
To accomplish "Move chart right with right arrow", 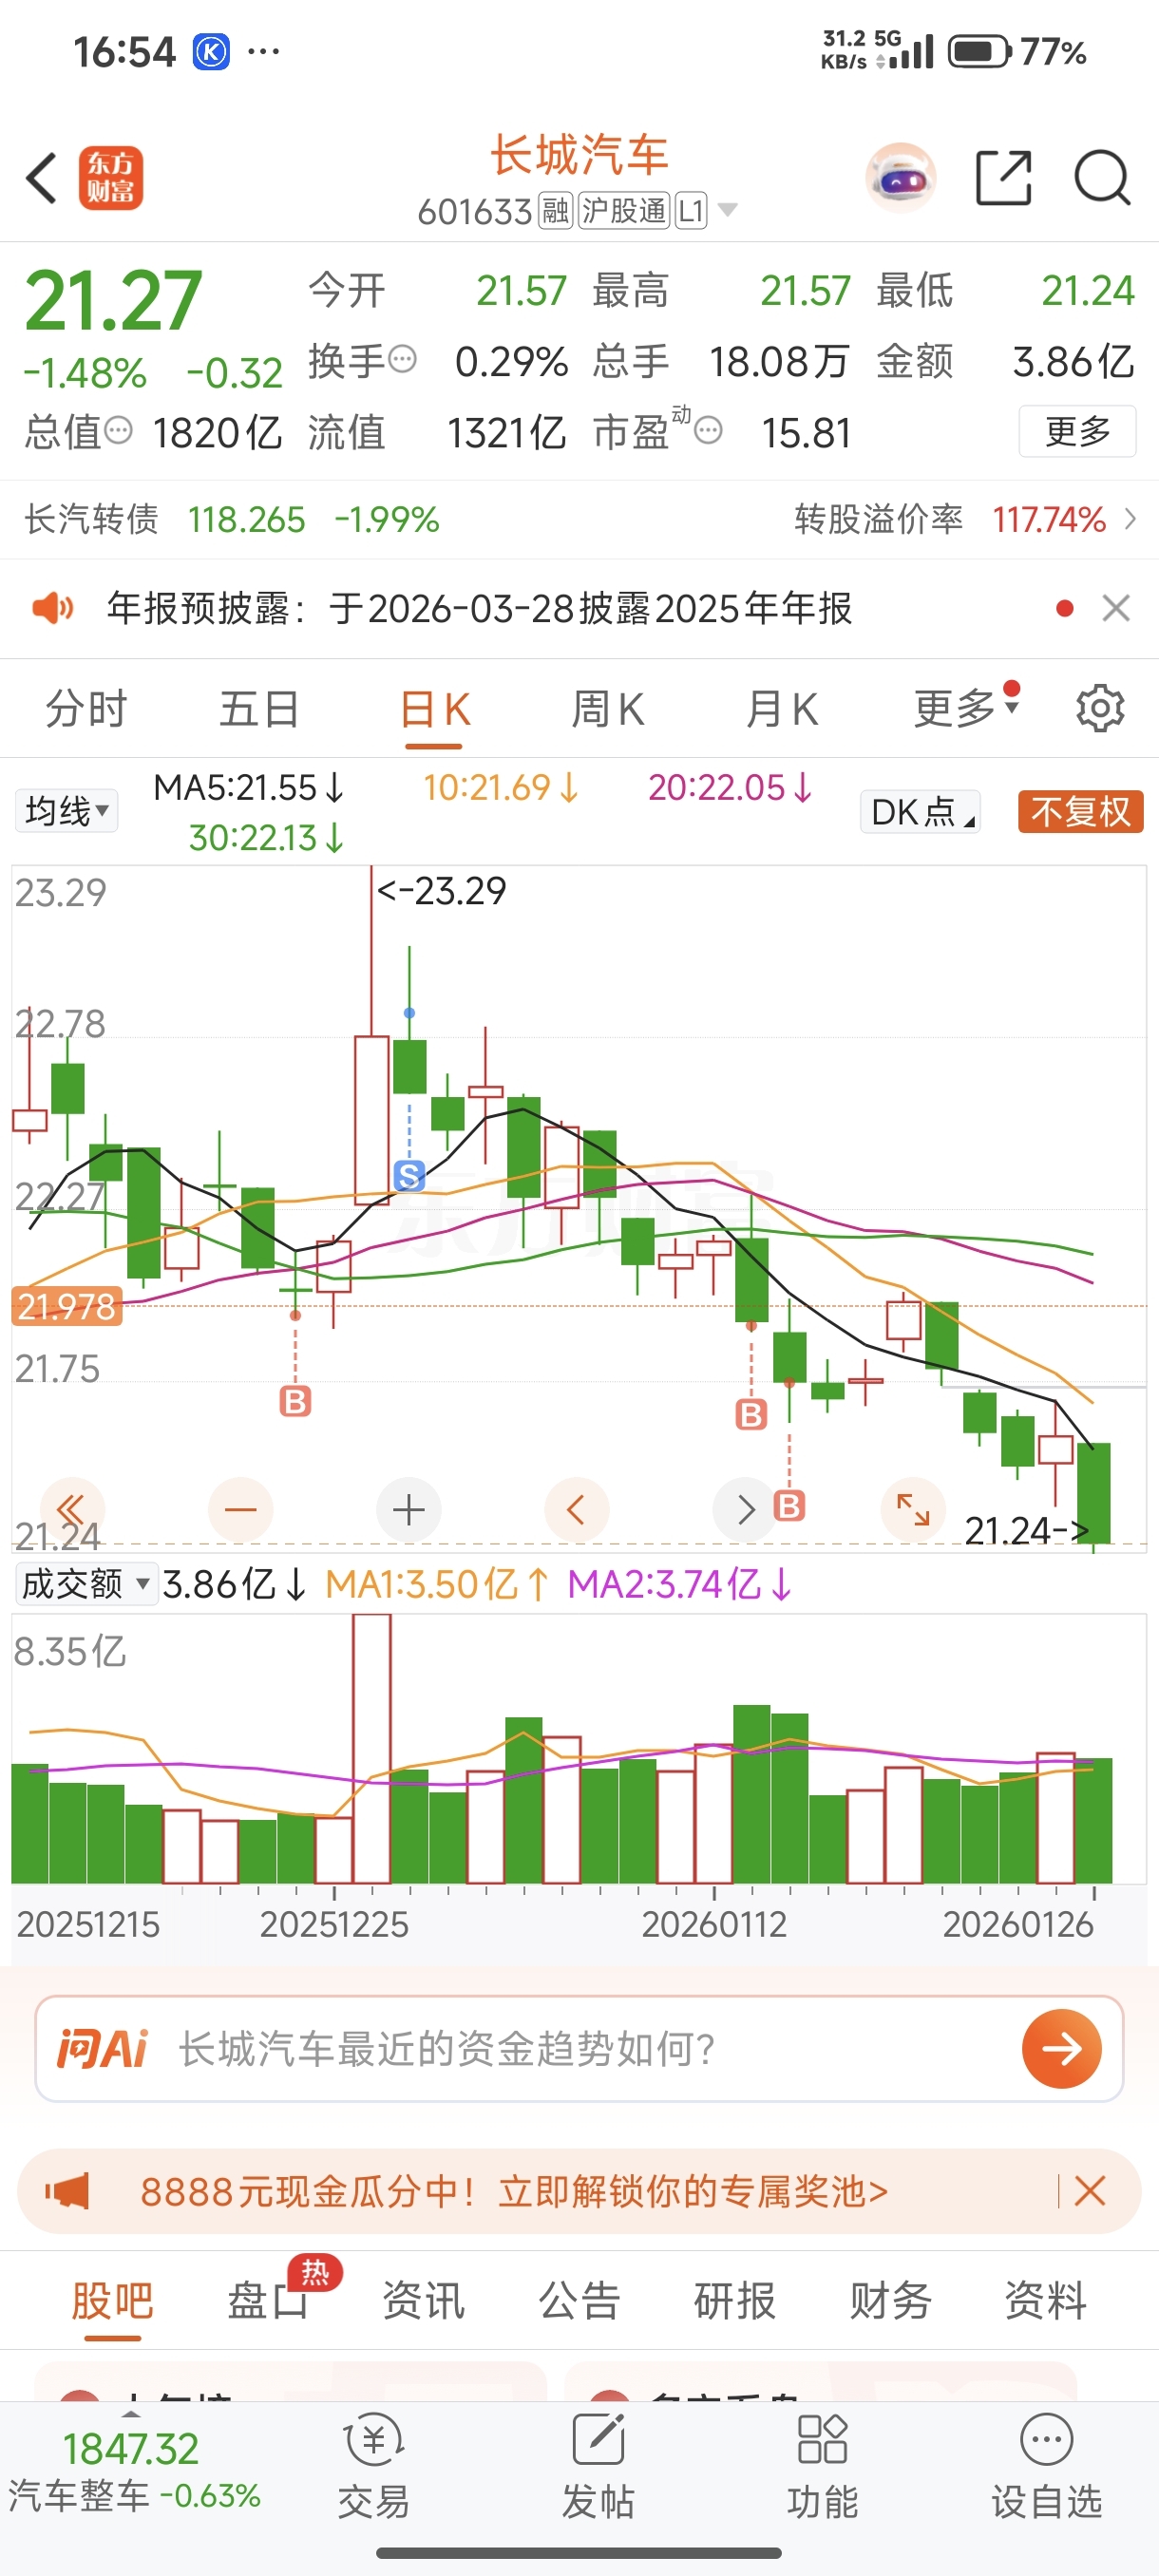I will point(744,1509).
